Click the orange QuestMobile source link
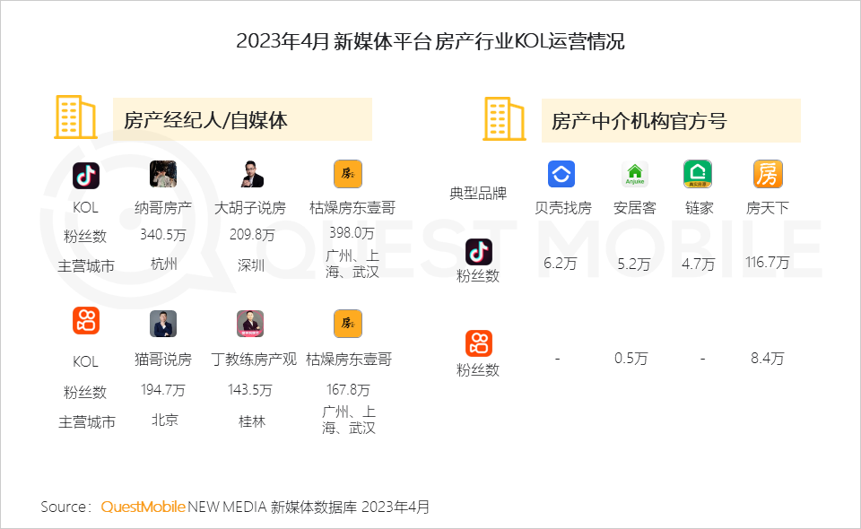861x529 pixels. [143, 507]
